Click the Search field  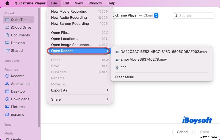193,15
